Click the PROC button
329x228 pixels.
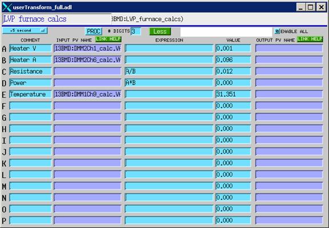point(94,31)
